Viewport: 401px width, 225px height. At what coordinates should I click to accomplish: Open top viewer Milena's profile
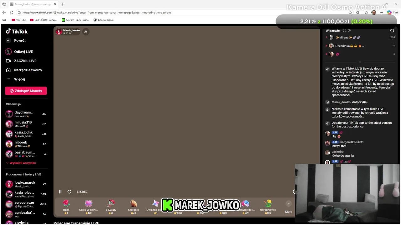click(344, 37)
